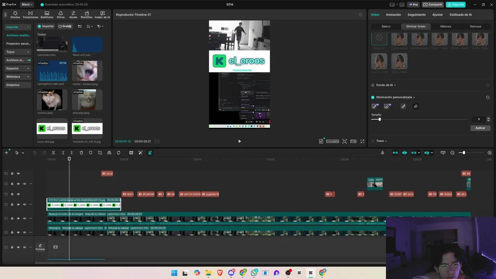Screen dimensions: 496x279
Task: Select the smart eraser tool with gem badge
Action: coord(387,106)
